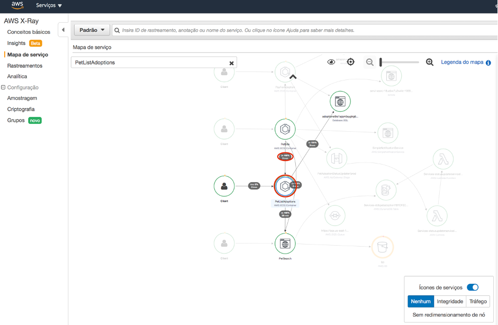The height and width of the screenshot is (325, 498).
Task: Open Grupos in the sidebar
Action: point(16,120)
